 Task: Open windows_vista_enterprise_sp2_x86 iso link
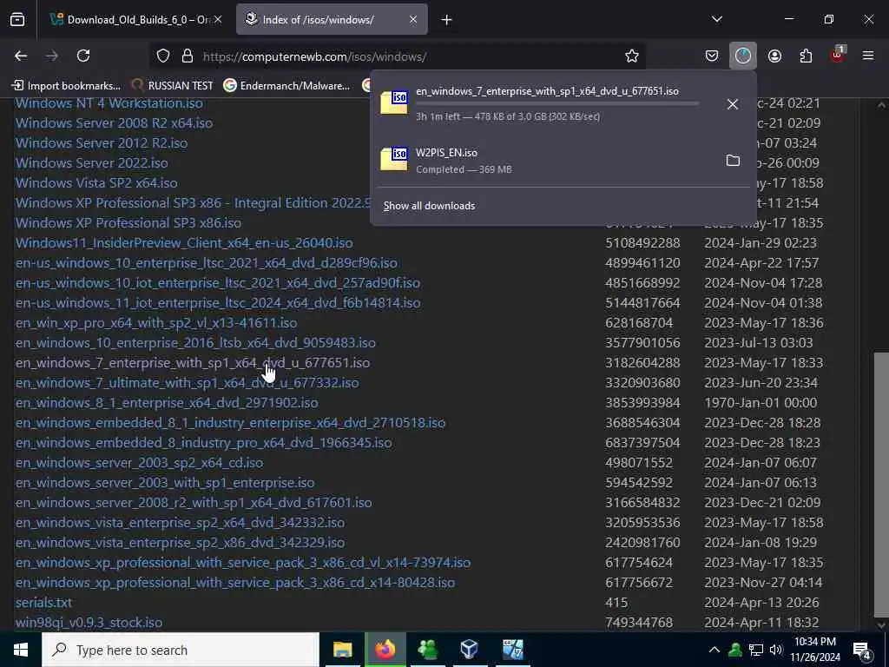(x=180, y=542)
